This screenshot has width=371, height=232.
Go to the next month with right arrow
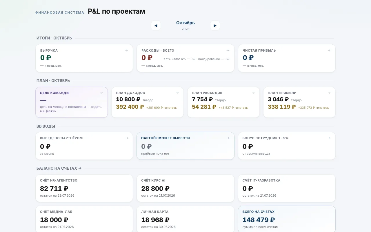pyautogui.click(x=215, y=26)
